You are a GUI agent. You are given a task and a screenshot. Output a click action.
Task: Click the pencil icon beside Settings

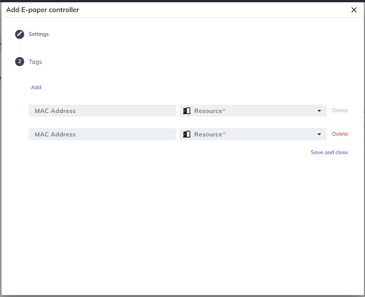(20, 34)
